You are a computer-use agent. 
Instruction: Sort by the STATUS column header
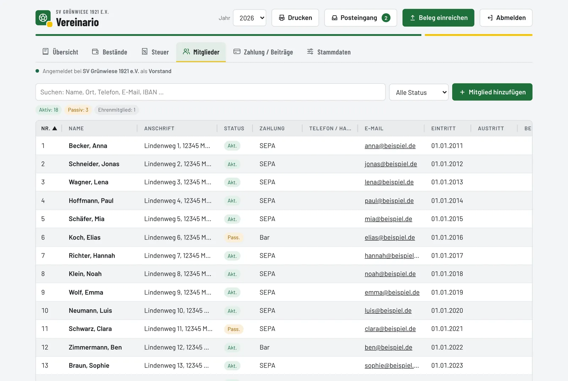[x=234, y=128]
